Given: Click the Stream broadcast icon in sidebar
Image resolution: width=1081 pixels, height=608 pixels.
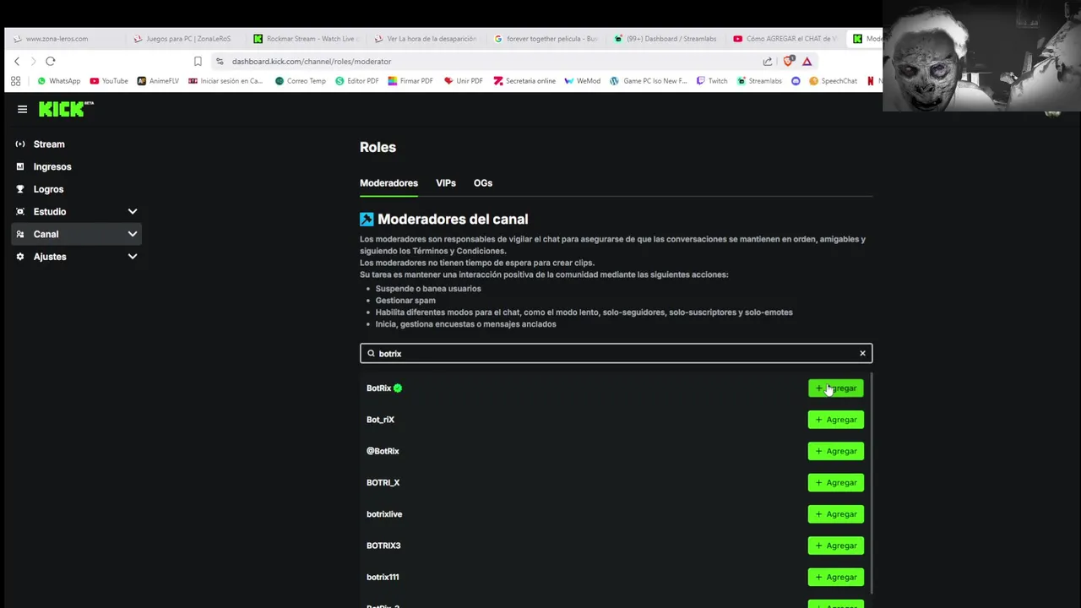Looking at the screenshot, I should (x=20, y=144).
